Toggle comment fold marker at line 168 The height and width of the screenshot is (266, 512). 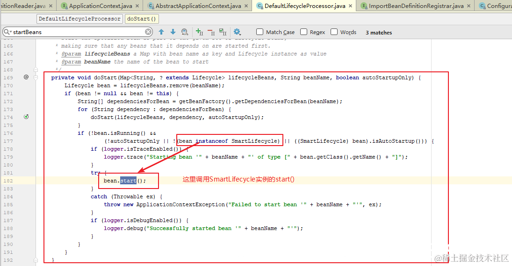tap(36, 70)
